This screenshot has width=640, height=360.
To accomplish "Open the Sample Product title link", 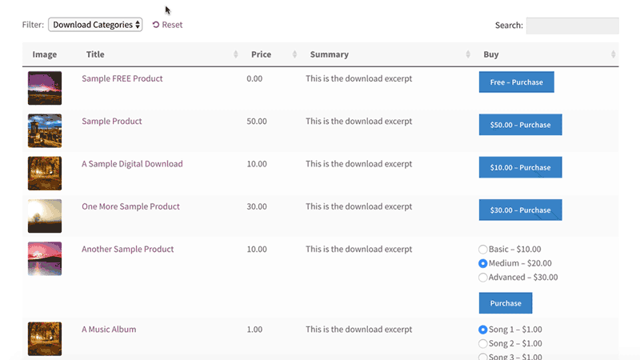I will (112, 122).
